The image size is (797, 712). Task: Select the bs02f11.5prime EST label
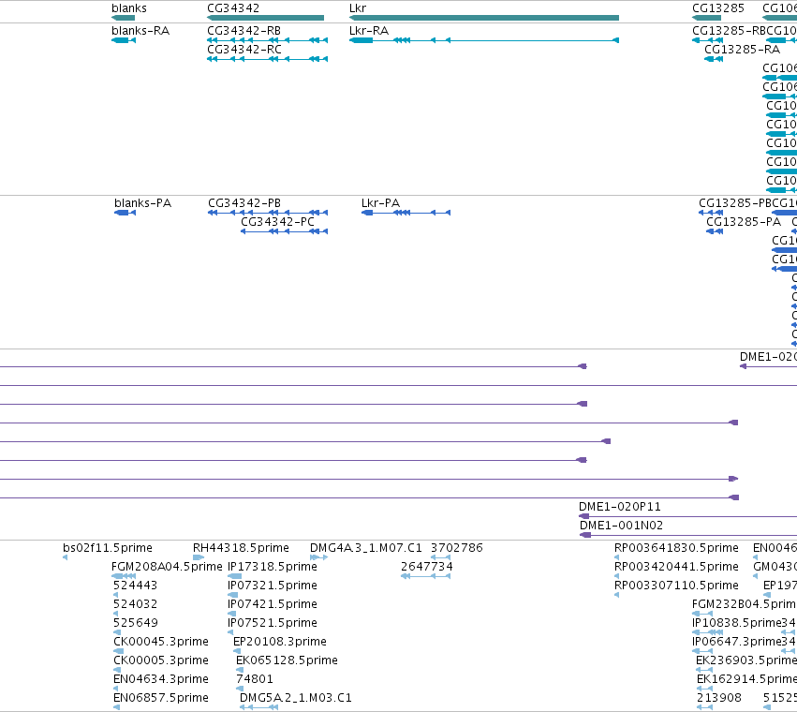click(x=108, y=548)
